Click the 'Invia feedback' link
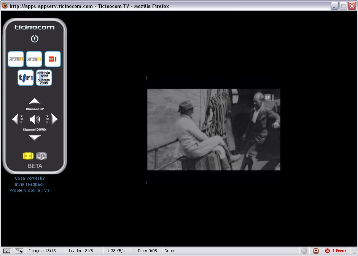Viewport: 358px width, 256px height. coord(30,184)
